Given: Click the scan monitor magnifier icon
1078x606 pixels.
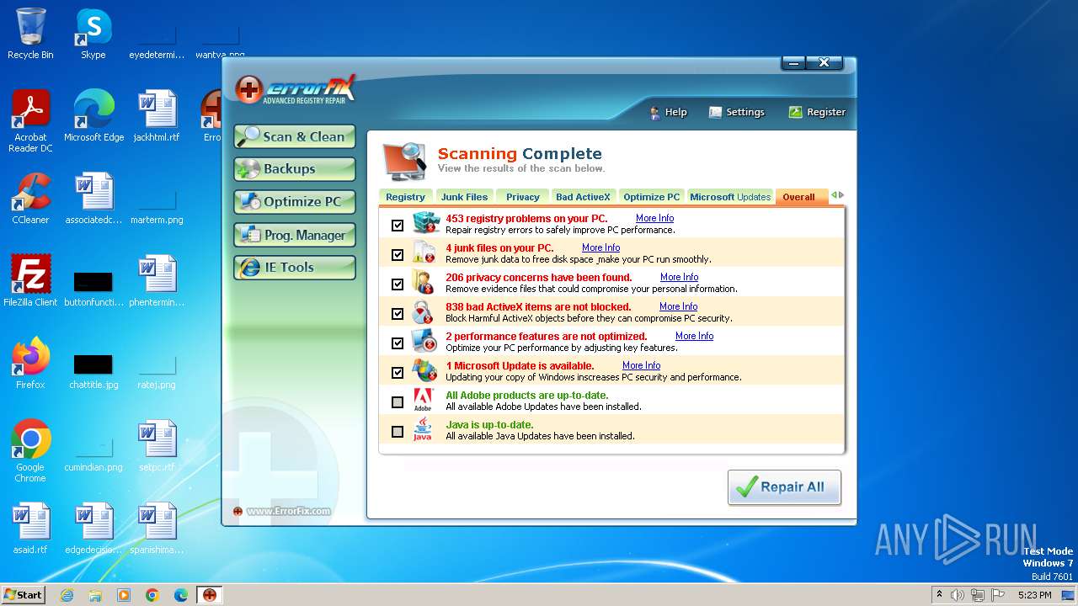Looking at the screenshot, I should pos(405,161).
